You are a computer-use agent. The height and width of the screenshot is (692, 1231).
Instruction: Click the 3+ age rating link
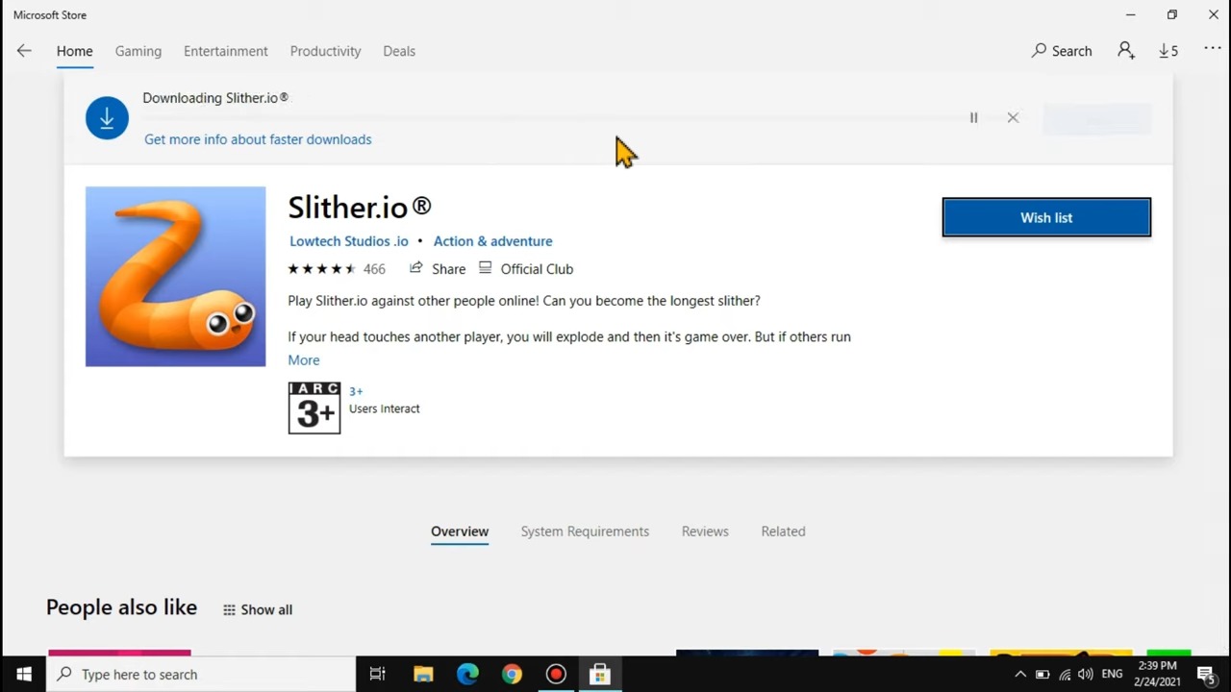356,391
